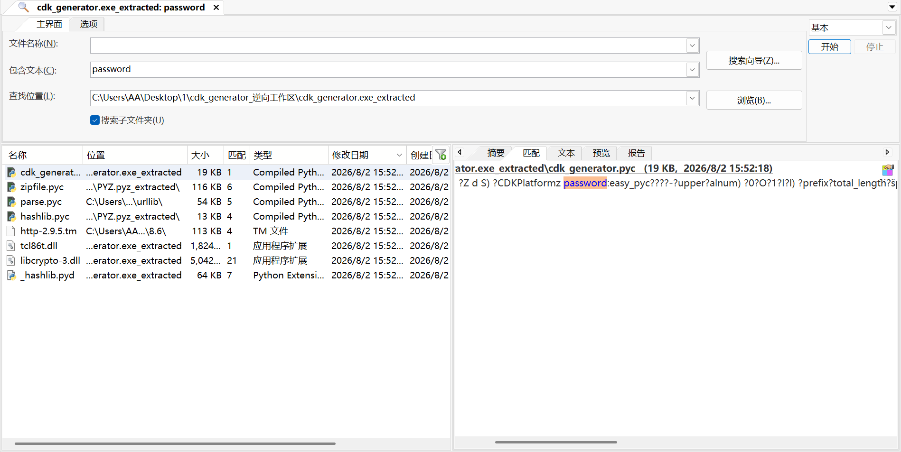The image size is (901, 452).
Task: Switch to the 文本 preview tab
Action: [x=566, y=153]
